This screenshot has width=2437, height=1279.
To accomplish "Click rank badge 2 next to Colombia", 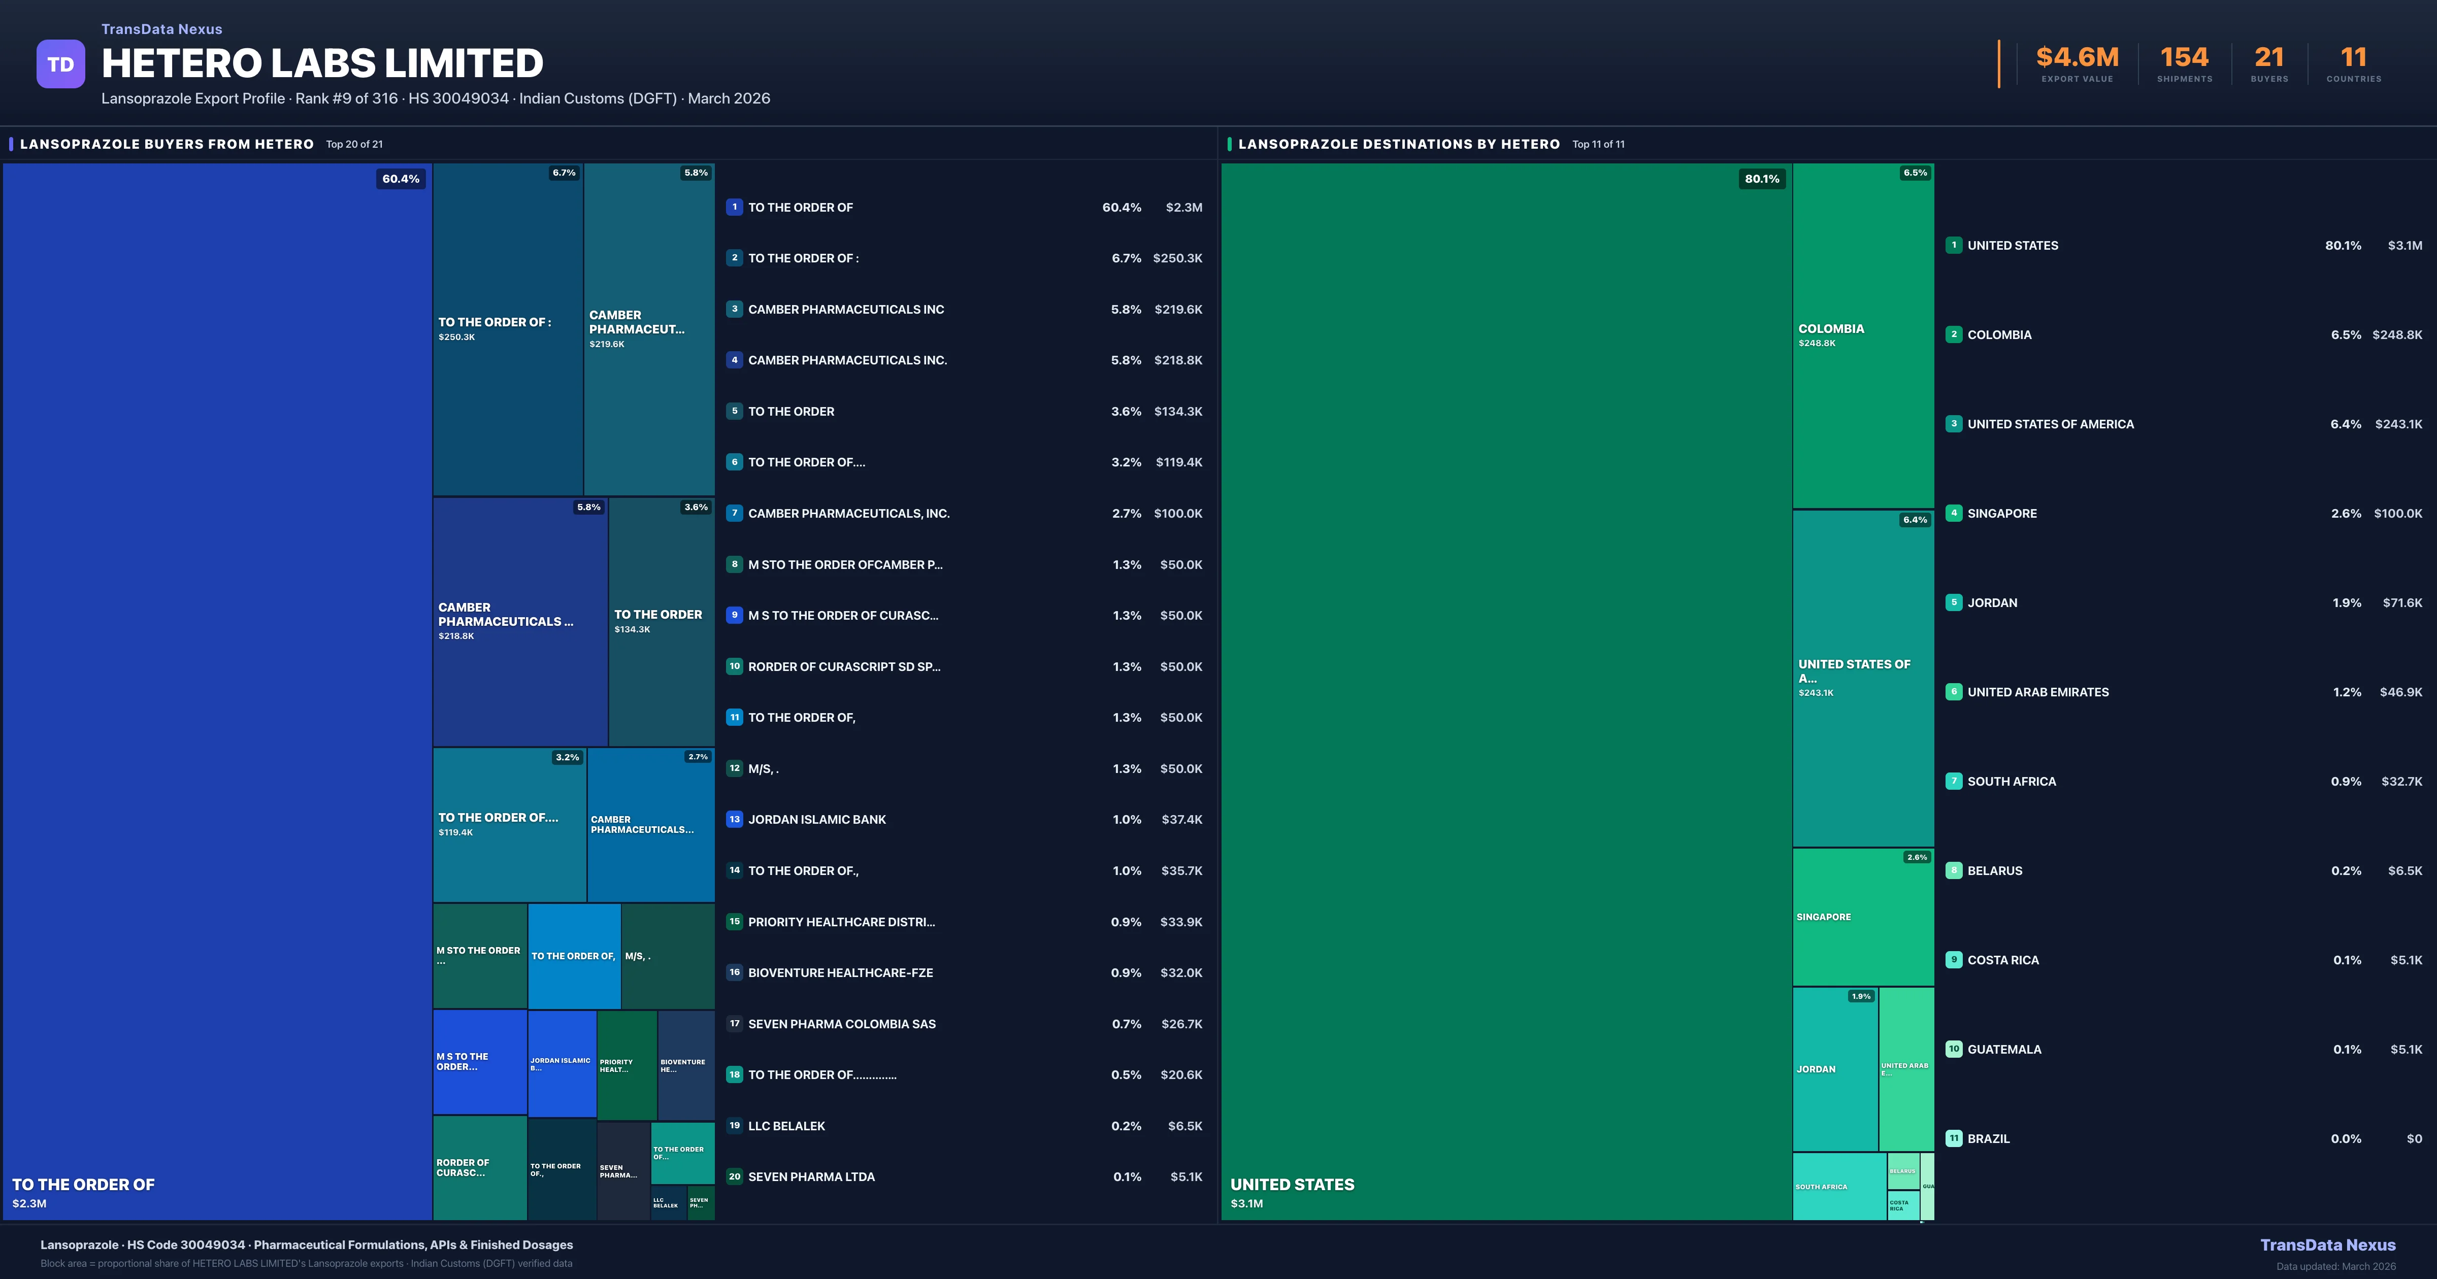I will [x=1954, y=334].
